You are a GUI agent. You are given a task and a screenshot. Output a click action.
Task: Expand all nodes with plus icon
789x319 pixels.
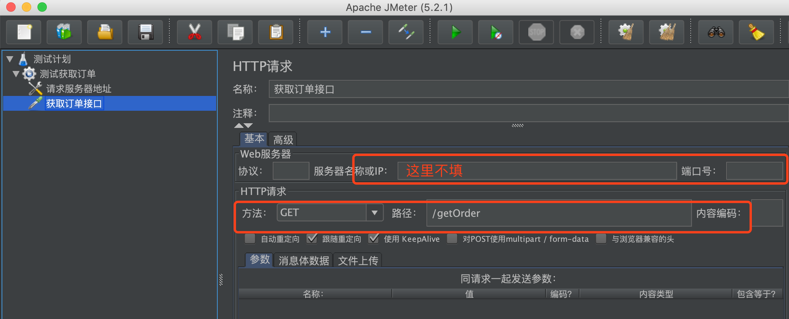(325, 32)
